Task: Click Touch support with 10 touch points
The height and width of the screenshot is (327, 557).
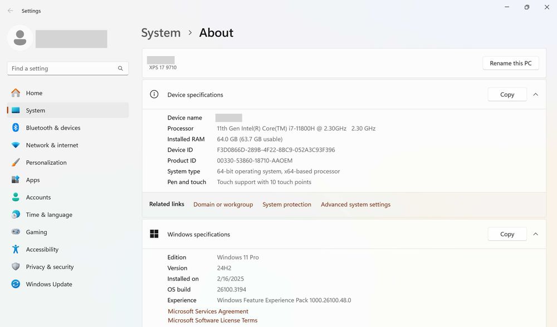Action: (x=264, y=182)
